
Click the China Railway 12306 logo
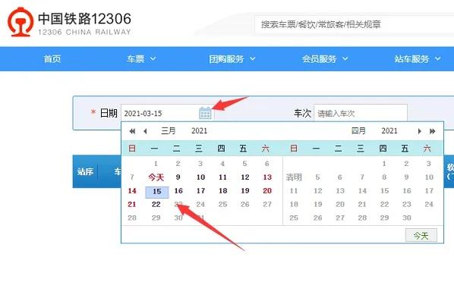coord(70,22)
